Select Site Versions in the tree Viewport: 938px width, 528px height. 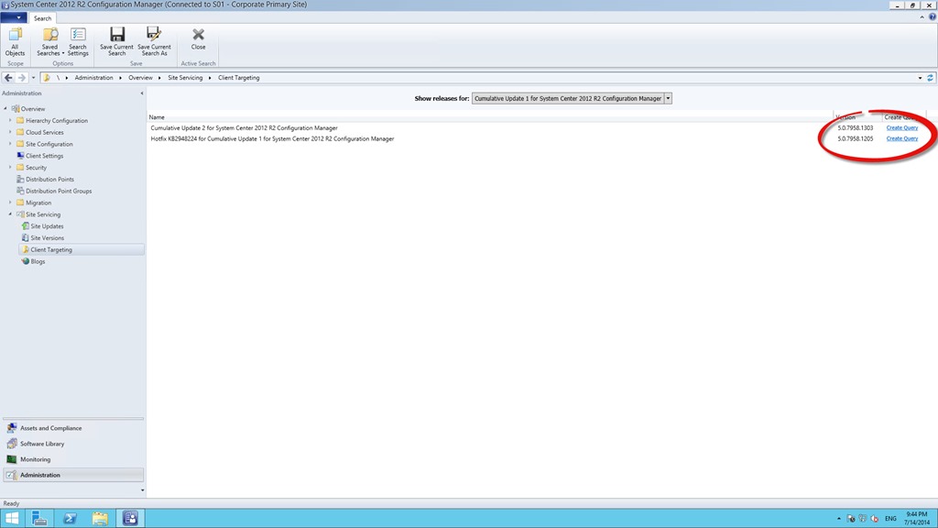pos(47,238)
